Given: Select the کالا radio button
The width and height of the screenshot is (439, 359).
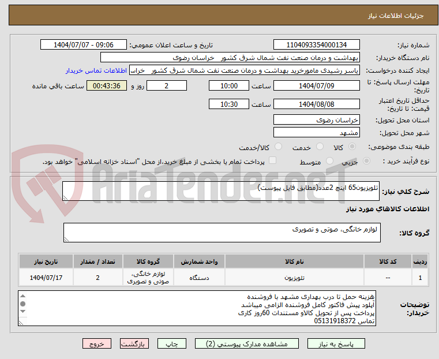Looking at the screenshot, I should pos(352,147).
